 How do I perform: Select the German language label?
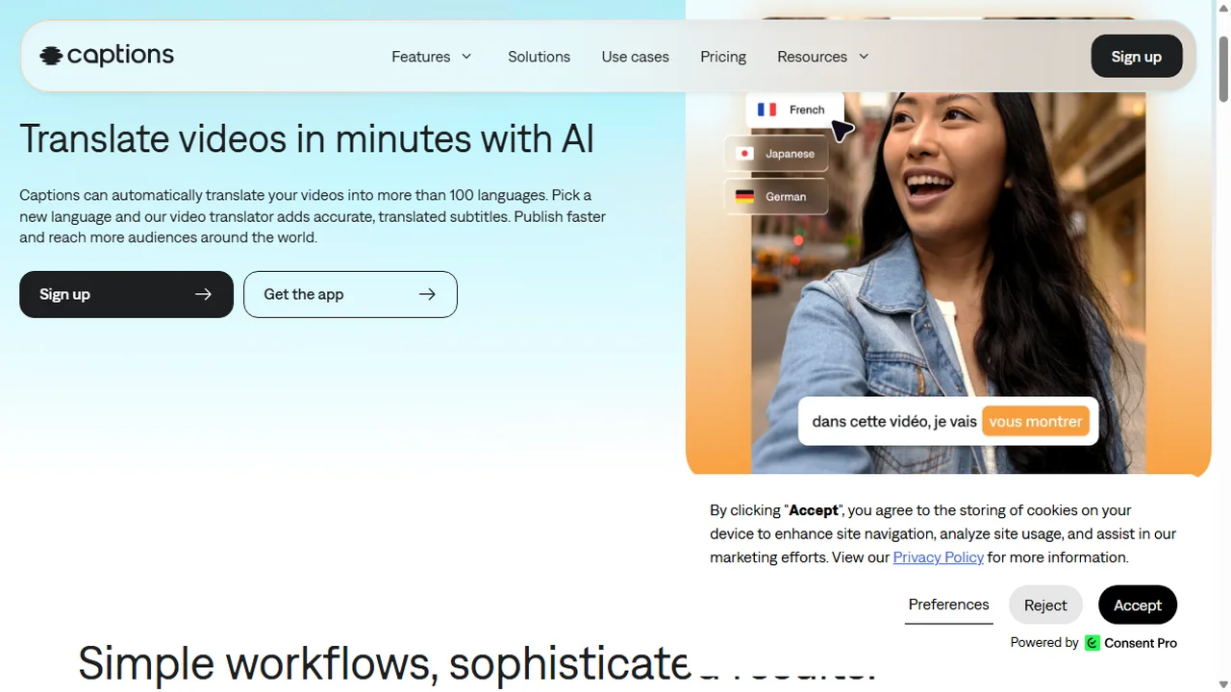coord(786,197)
